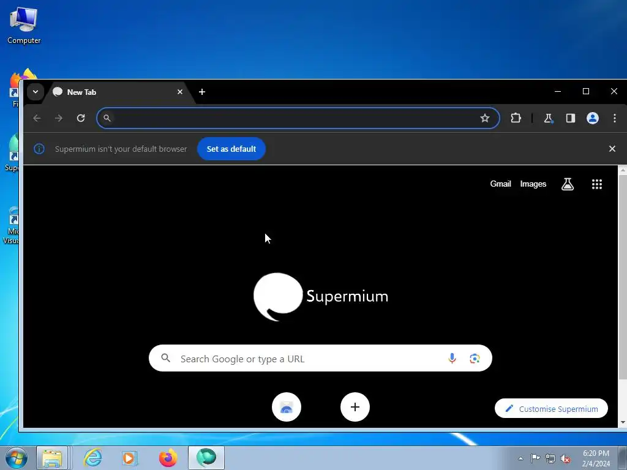Add shortcut with the plus tile
This screenshot has width=627, height=470.
point(355,407)
